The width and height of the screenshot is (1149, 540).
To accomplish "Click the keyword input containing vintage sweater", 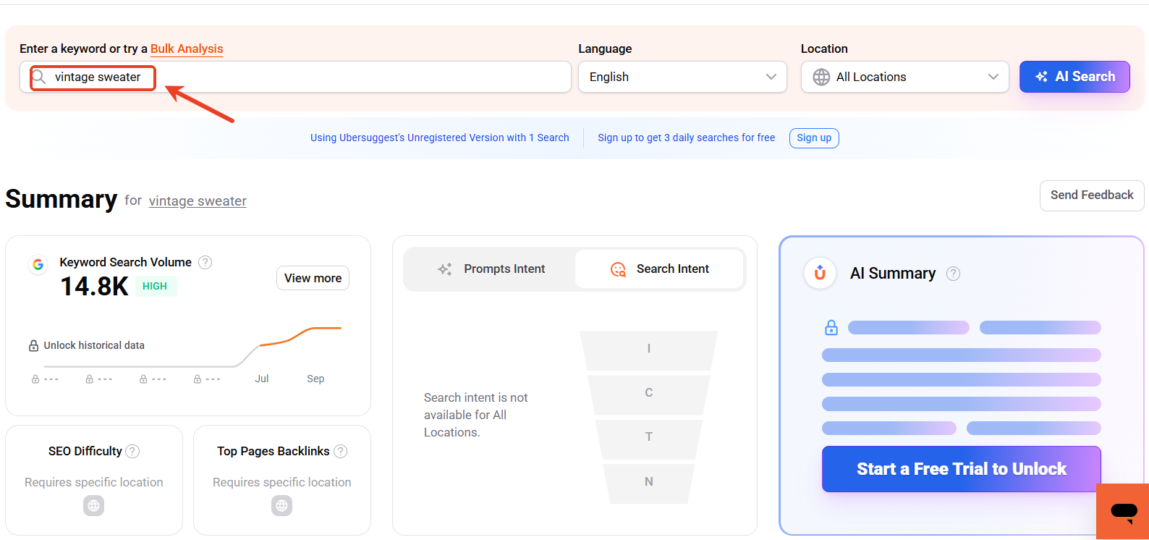I will [x=304, y=77].
